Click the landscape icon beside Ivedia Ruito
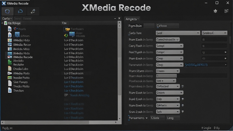The width and height of the screenshot is (233, 131). coord(10,78)
